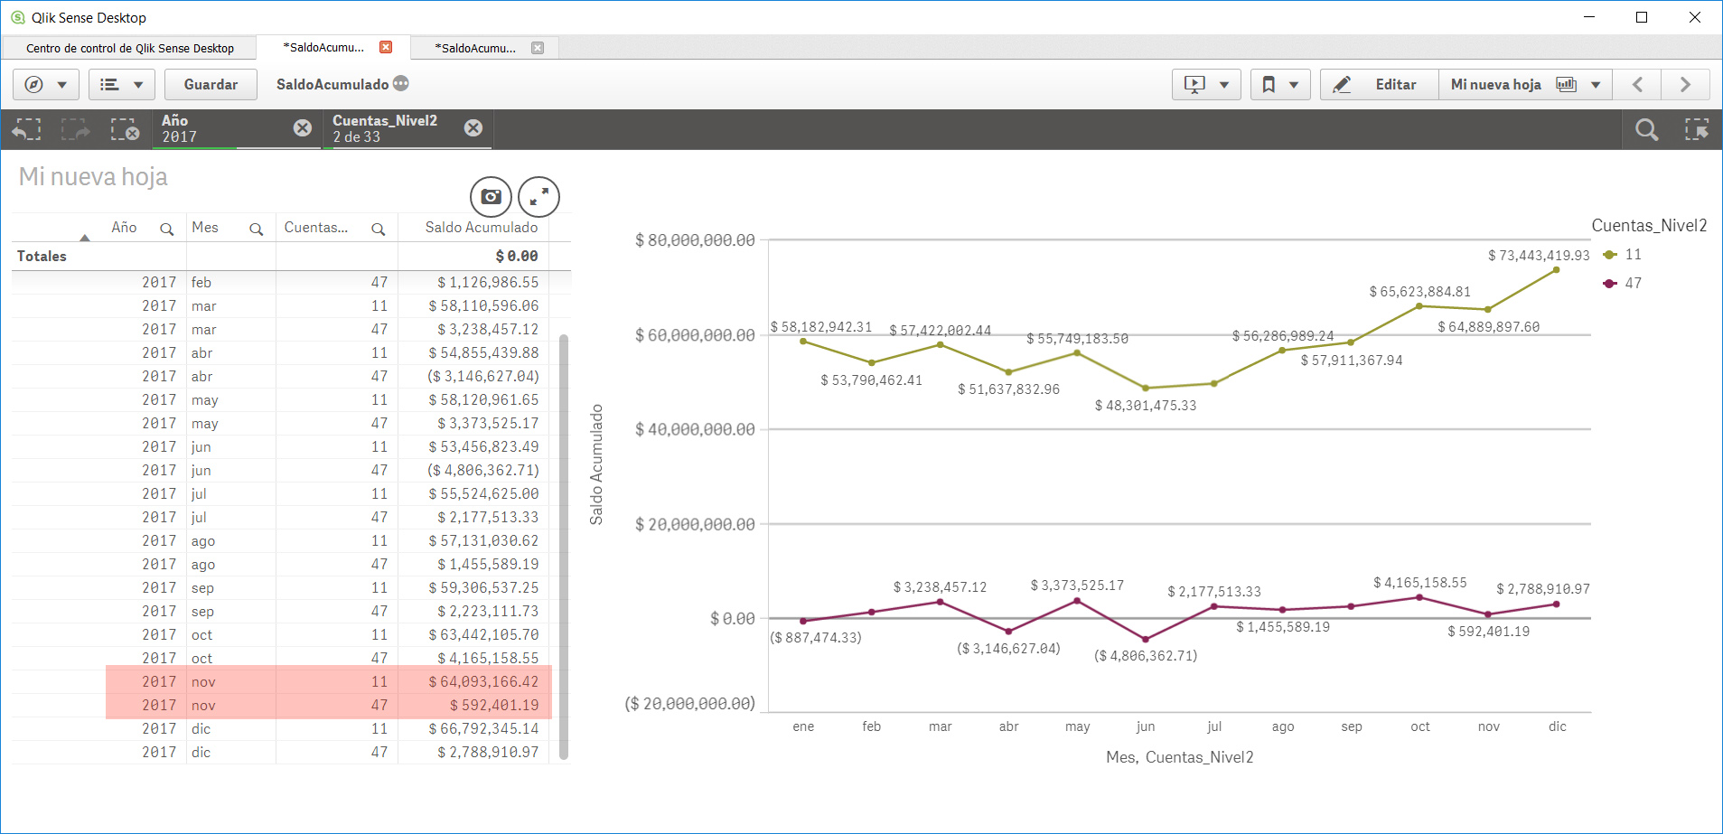Open the list view menu icon
Viewport: 1723px width, 834px height.
tap(110, 84)
